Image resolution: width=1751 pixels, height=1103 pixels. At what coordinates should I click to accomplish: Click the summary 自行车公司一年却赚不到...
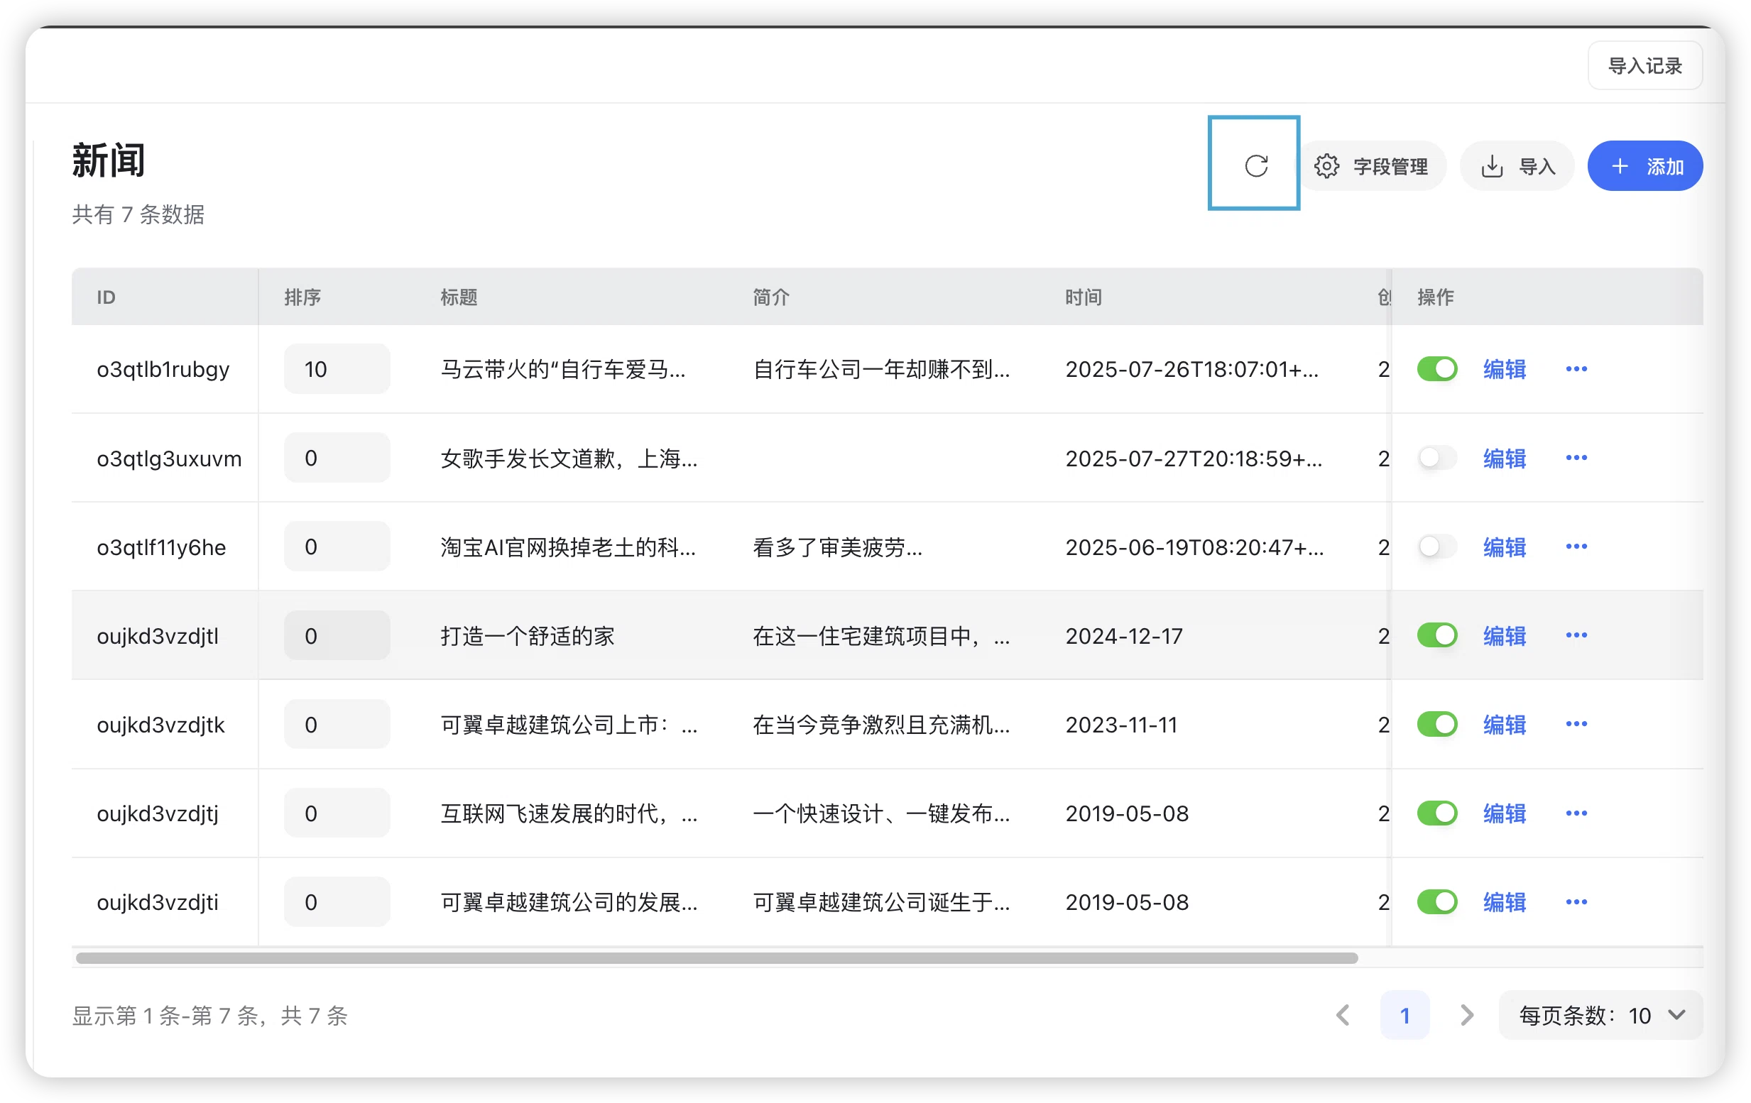tap(881, 369)
